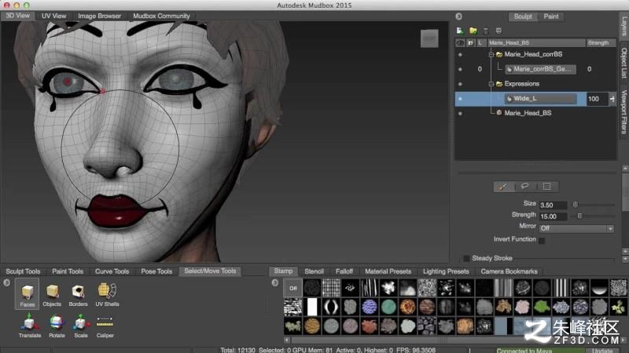Open the Mudbox Community tab
Viewport: 629px width, 353px height.
tap(161, 16)
